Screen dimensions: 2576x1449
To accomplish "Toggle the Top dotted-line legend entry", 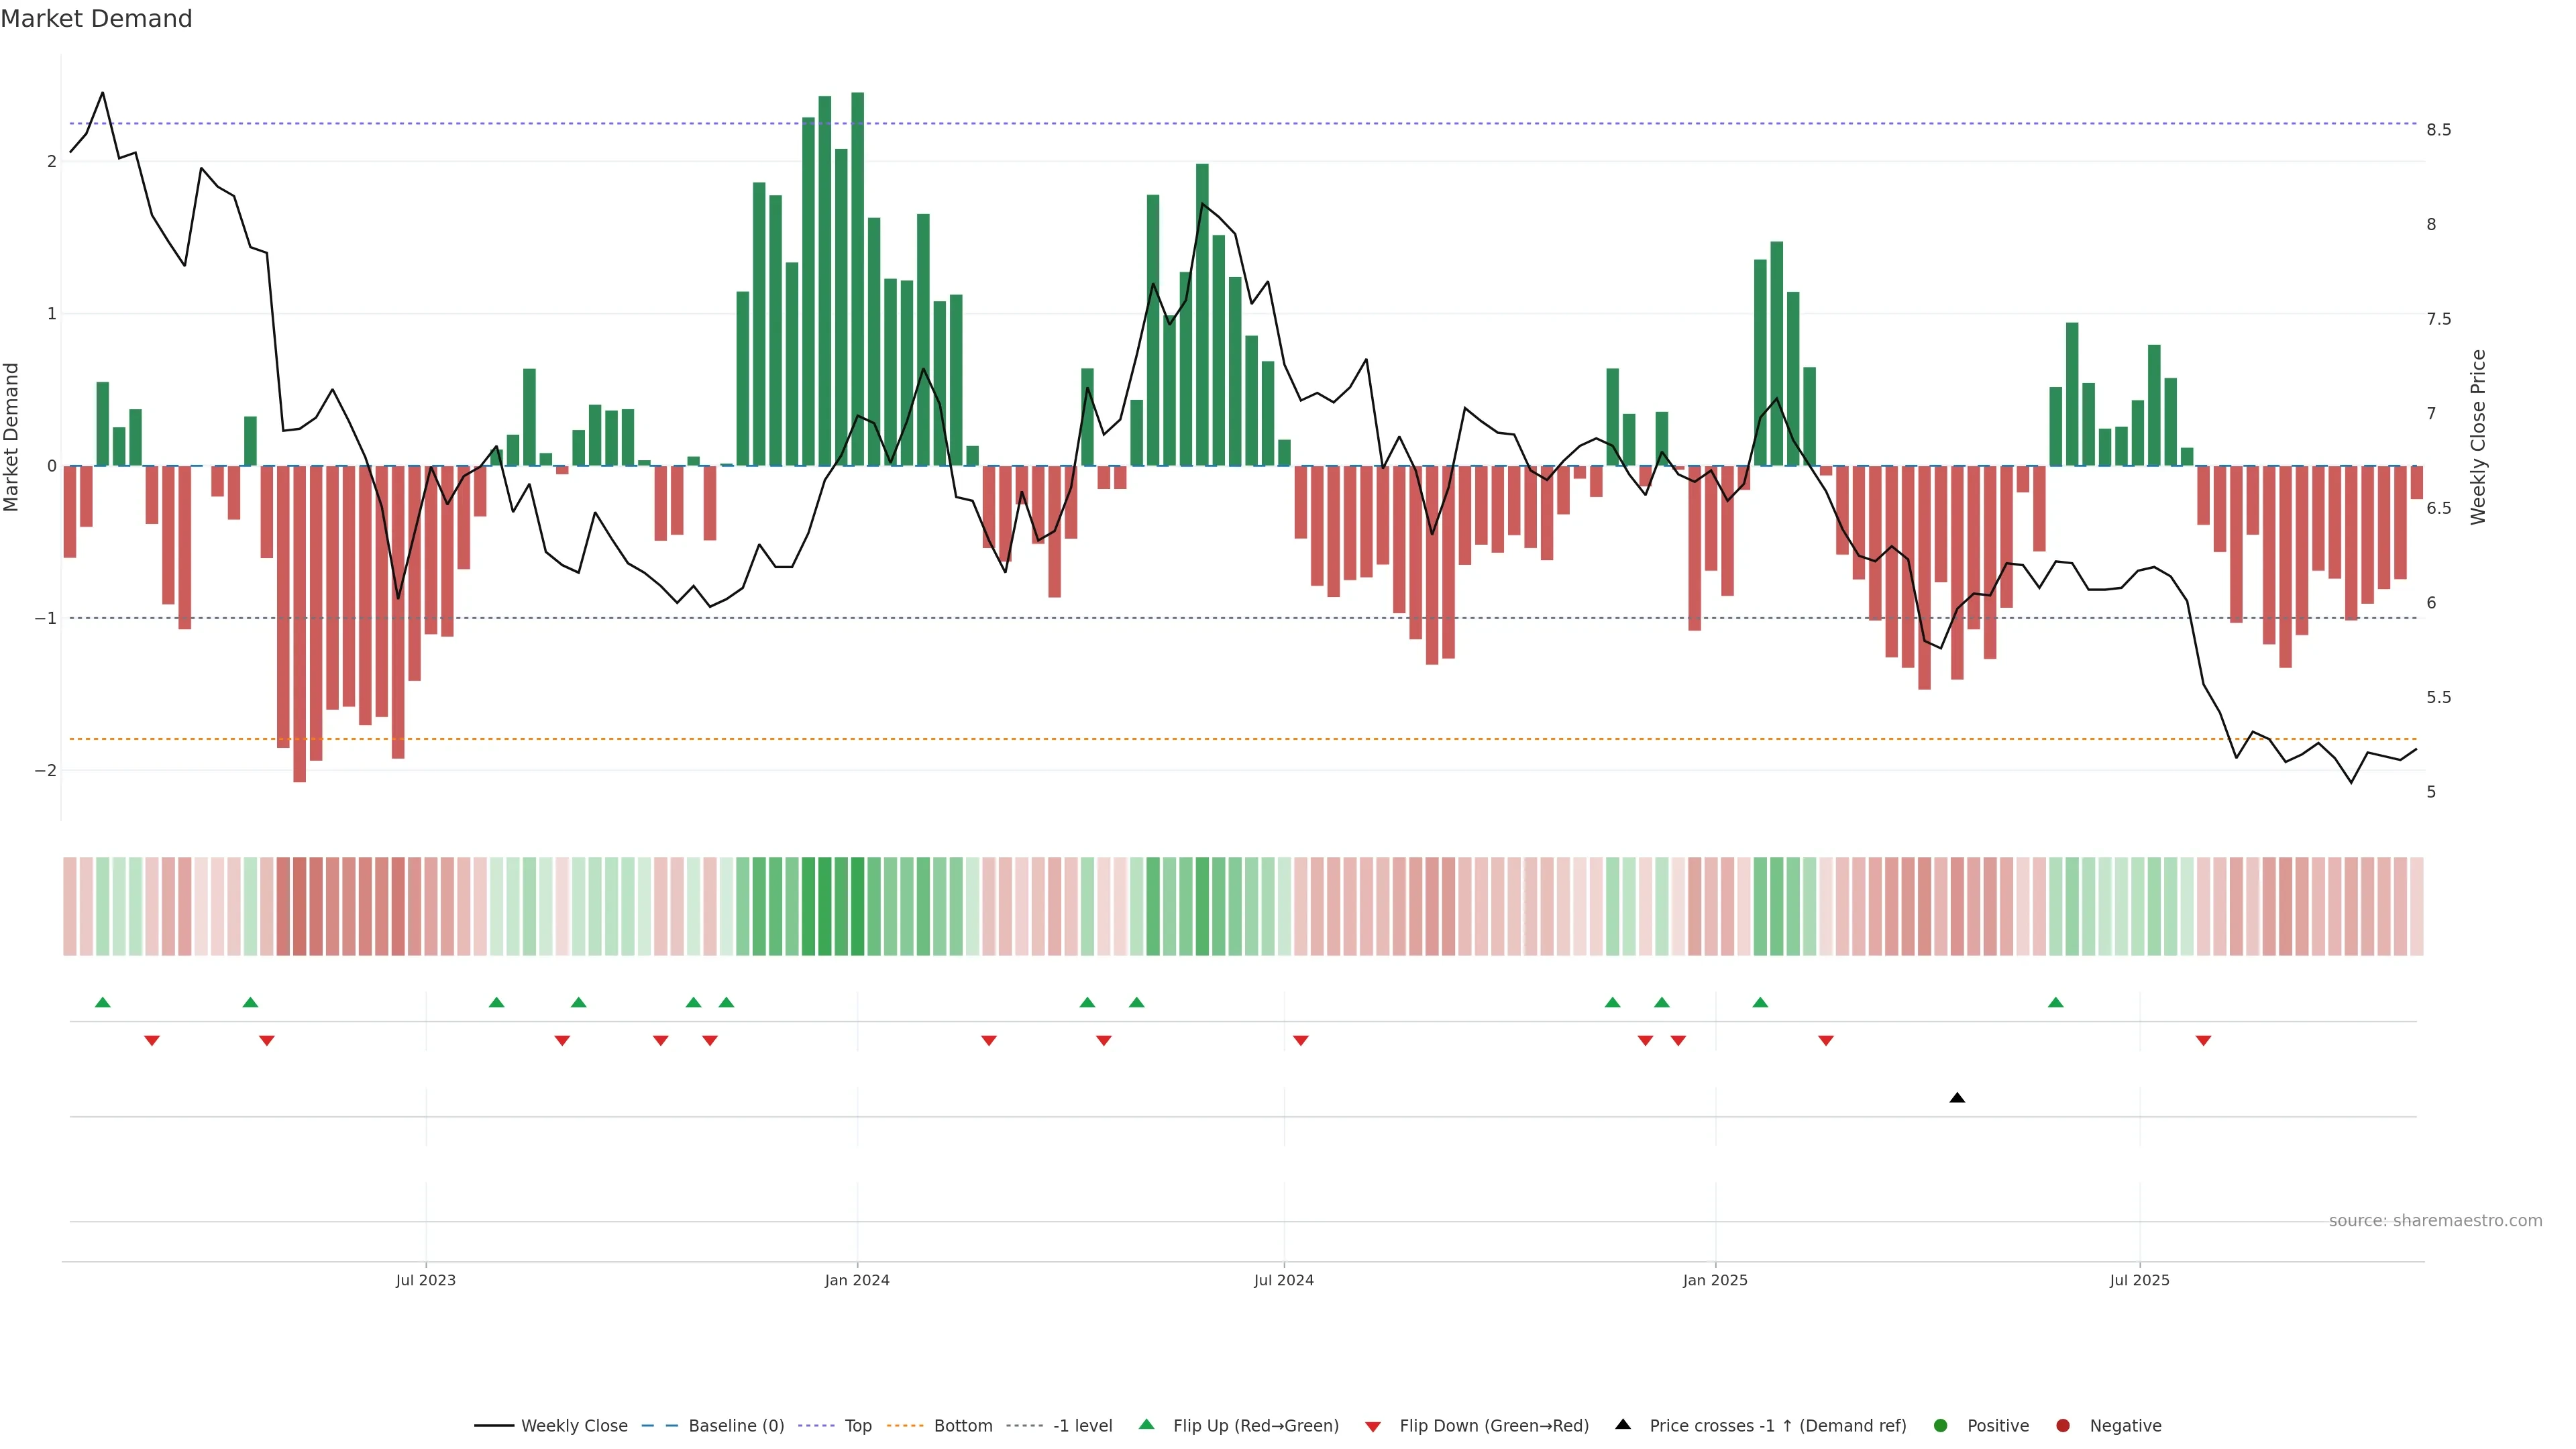I will [x=857, y=1426].
